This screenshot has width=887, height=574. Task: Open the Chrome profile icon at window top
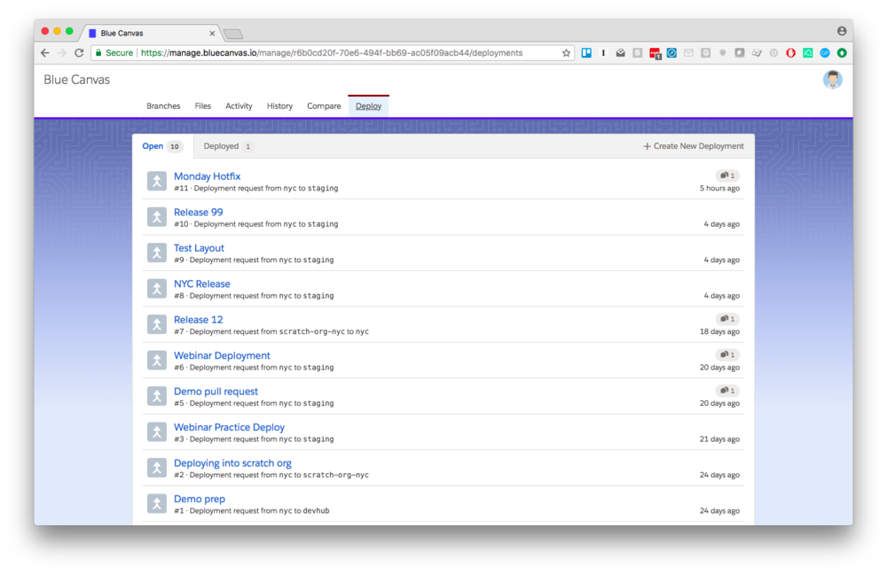click(842, 31)
